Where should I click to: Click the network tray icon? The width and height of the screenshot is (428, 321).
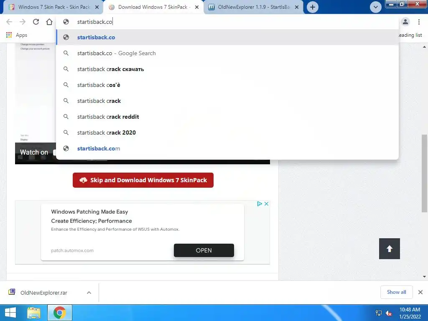click(x=379, y=313)
